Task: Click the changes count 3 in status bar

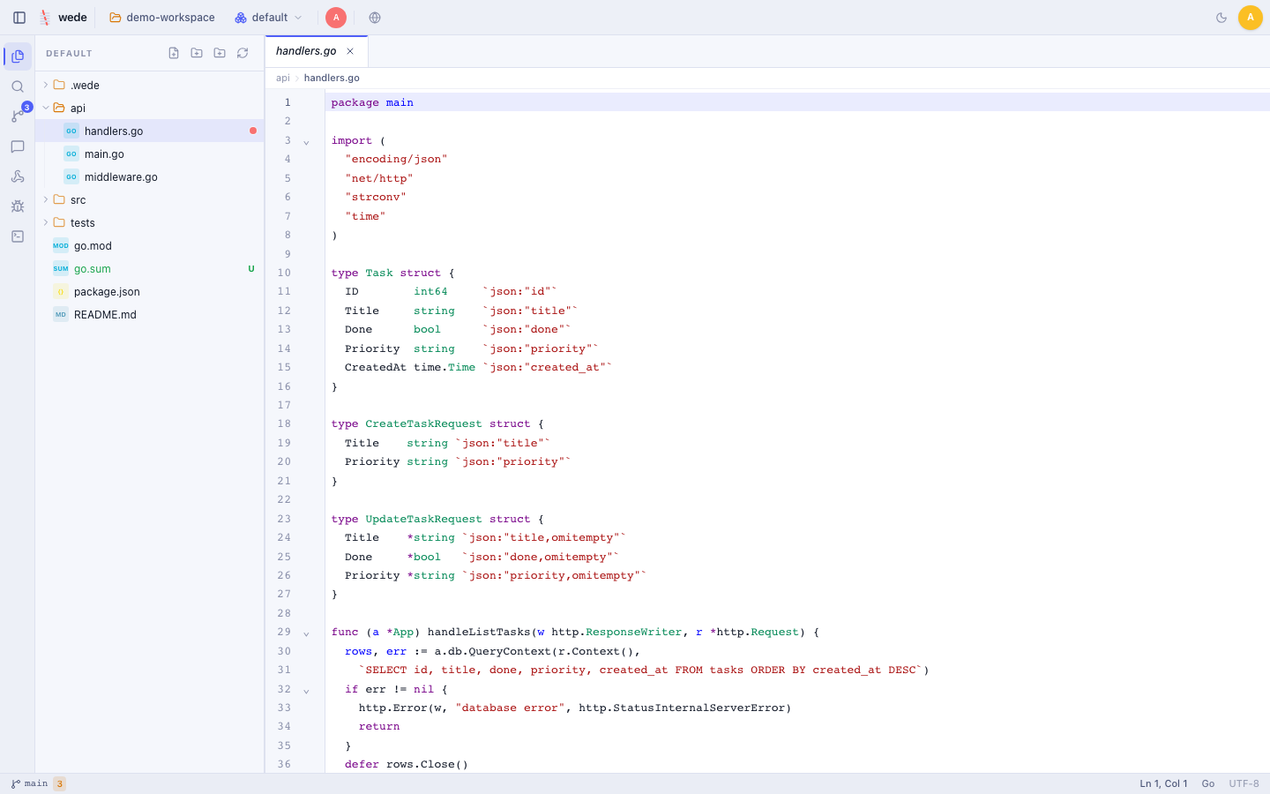Action: [x=59, y=783]
